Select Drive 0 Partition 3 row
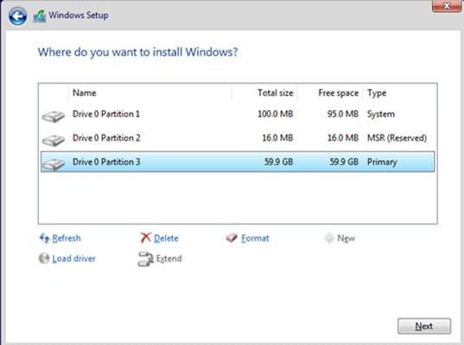 (238, 161)
